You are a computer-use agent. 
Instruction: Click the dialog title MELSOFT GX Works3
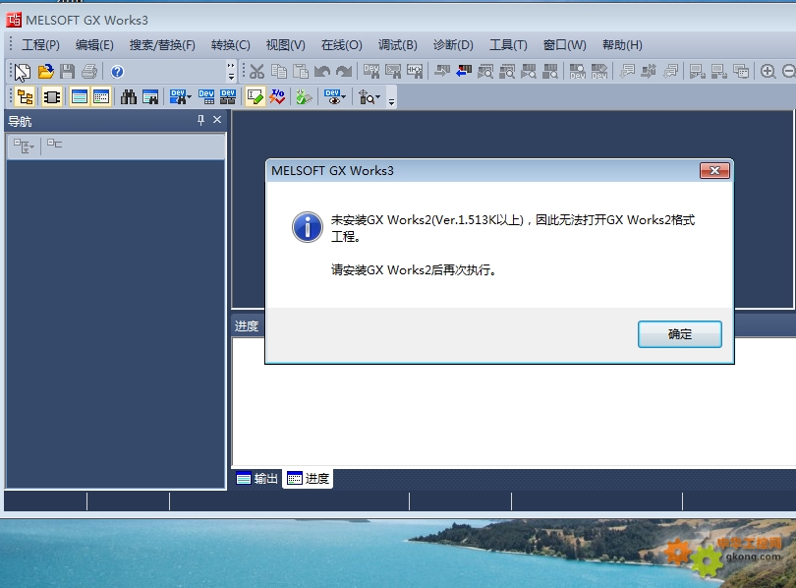pyautogui.click(x=332, y=171)
